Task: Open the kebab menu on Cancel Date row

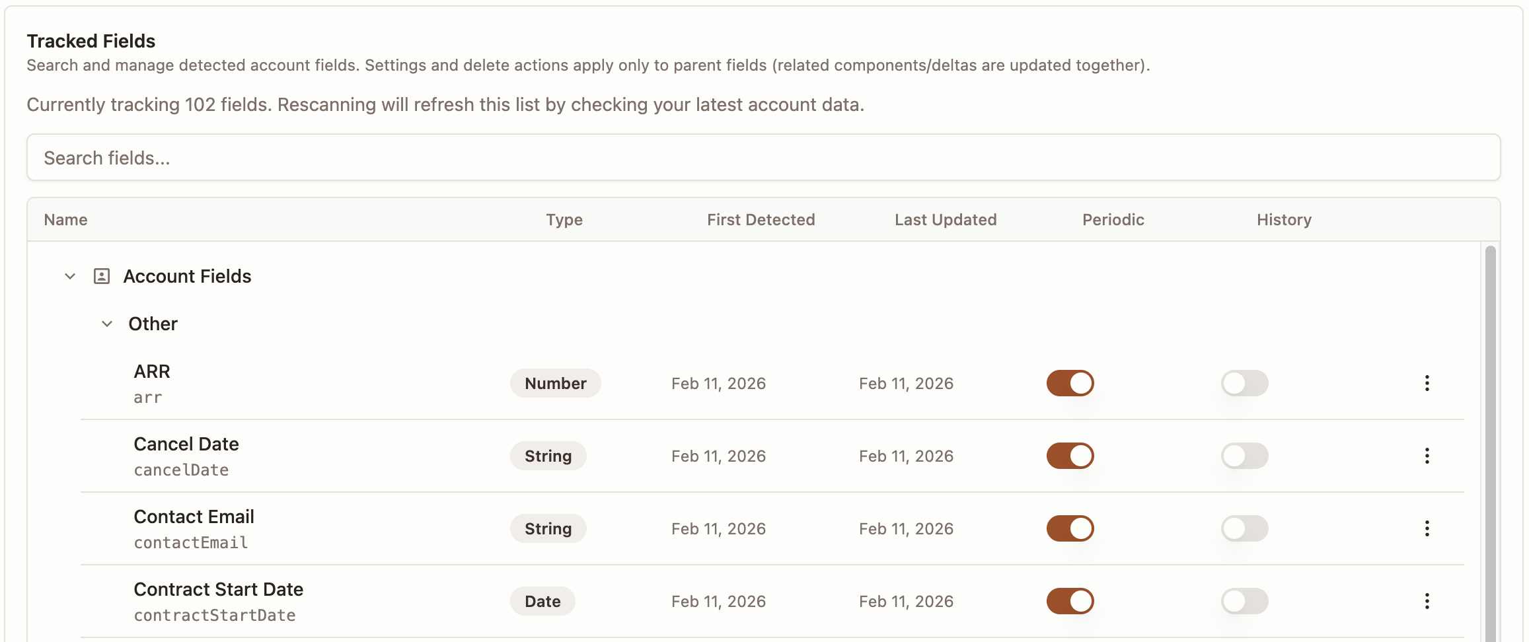Action: point(1427,456)
